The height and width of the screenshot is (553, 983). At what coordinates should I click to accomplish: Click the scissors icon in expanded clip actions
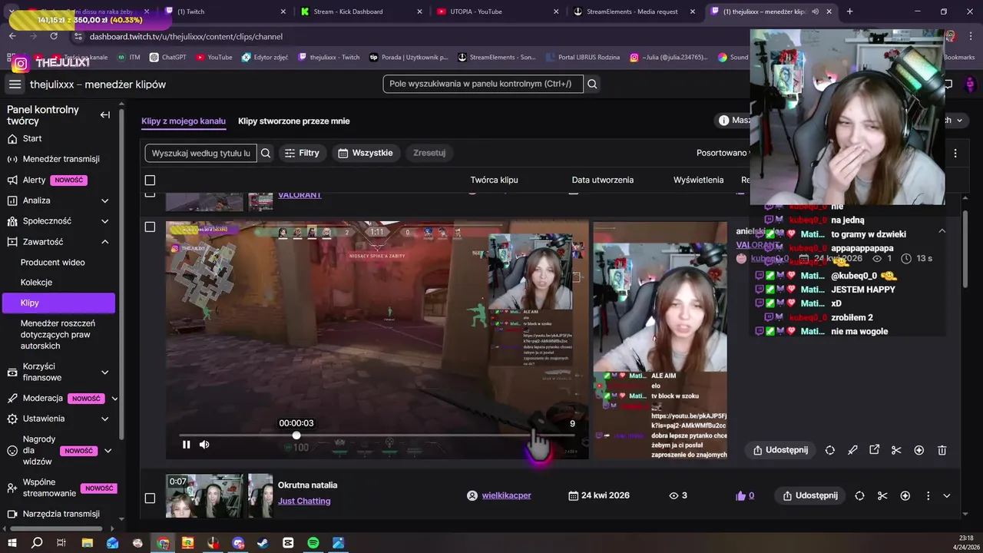pos(896,450)
